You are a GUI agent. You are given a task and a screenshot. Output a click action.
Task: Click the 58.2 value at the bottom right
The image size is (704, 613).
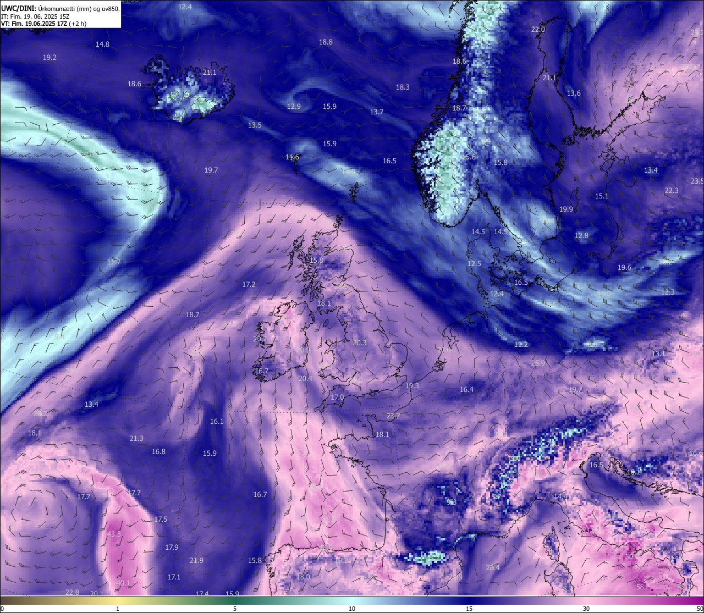[643, 587]
